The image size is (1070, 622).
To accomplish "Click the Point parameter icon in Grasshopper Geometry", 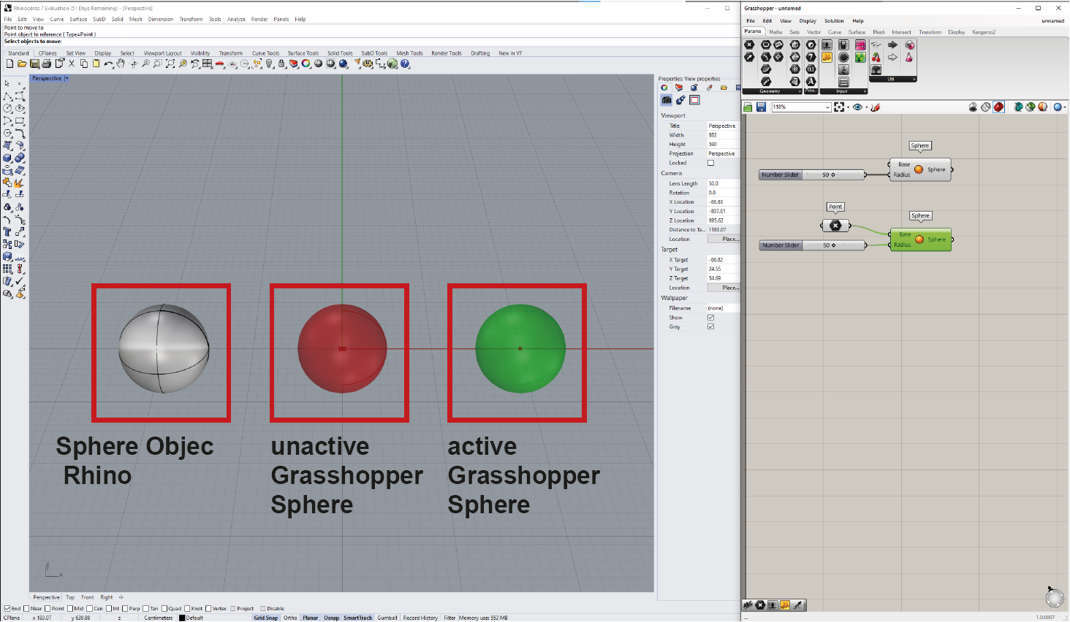I will click(x=749, y=45).
